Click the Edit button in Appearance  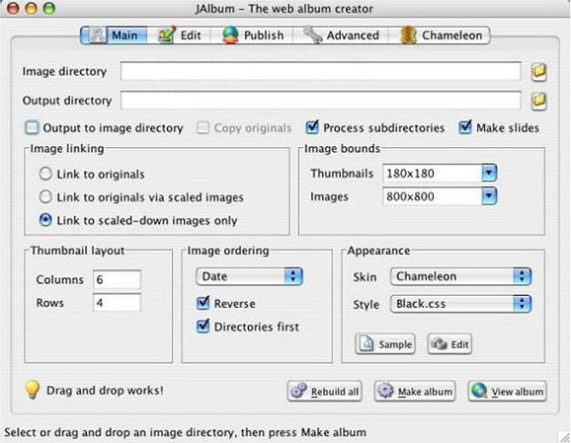[x=449, y=343]
